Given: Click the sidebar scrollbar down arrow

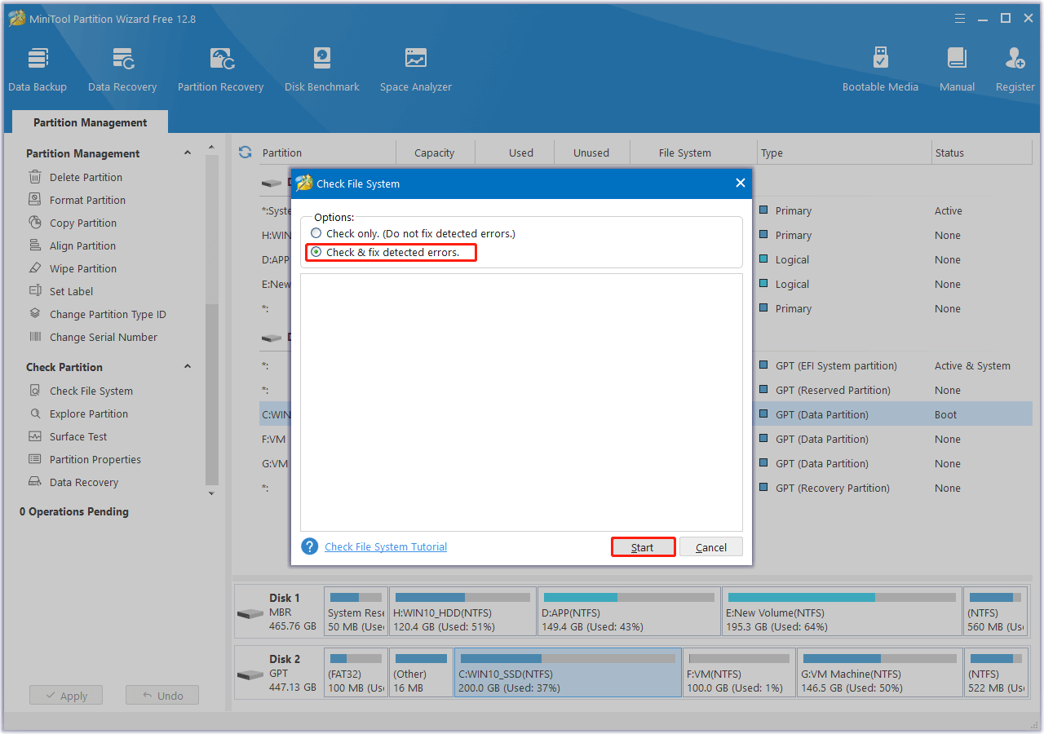Looking at the screenshot, I should pos(212,493).
